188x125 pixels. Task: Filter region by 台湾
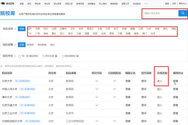pyautogui.click(x=153, y=34)
